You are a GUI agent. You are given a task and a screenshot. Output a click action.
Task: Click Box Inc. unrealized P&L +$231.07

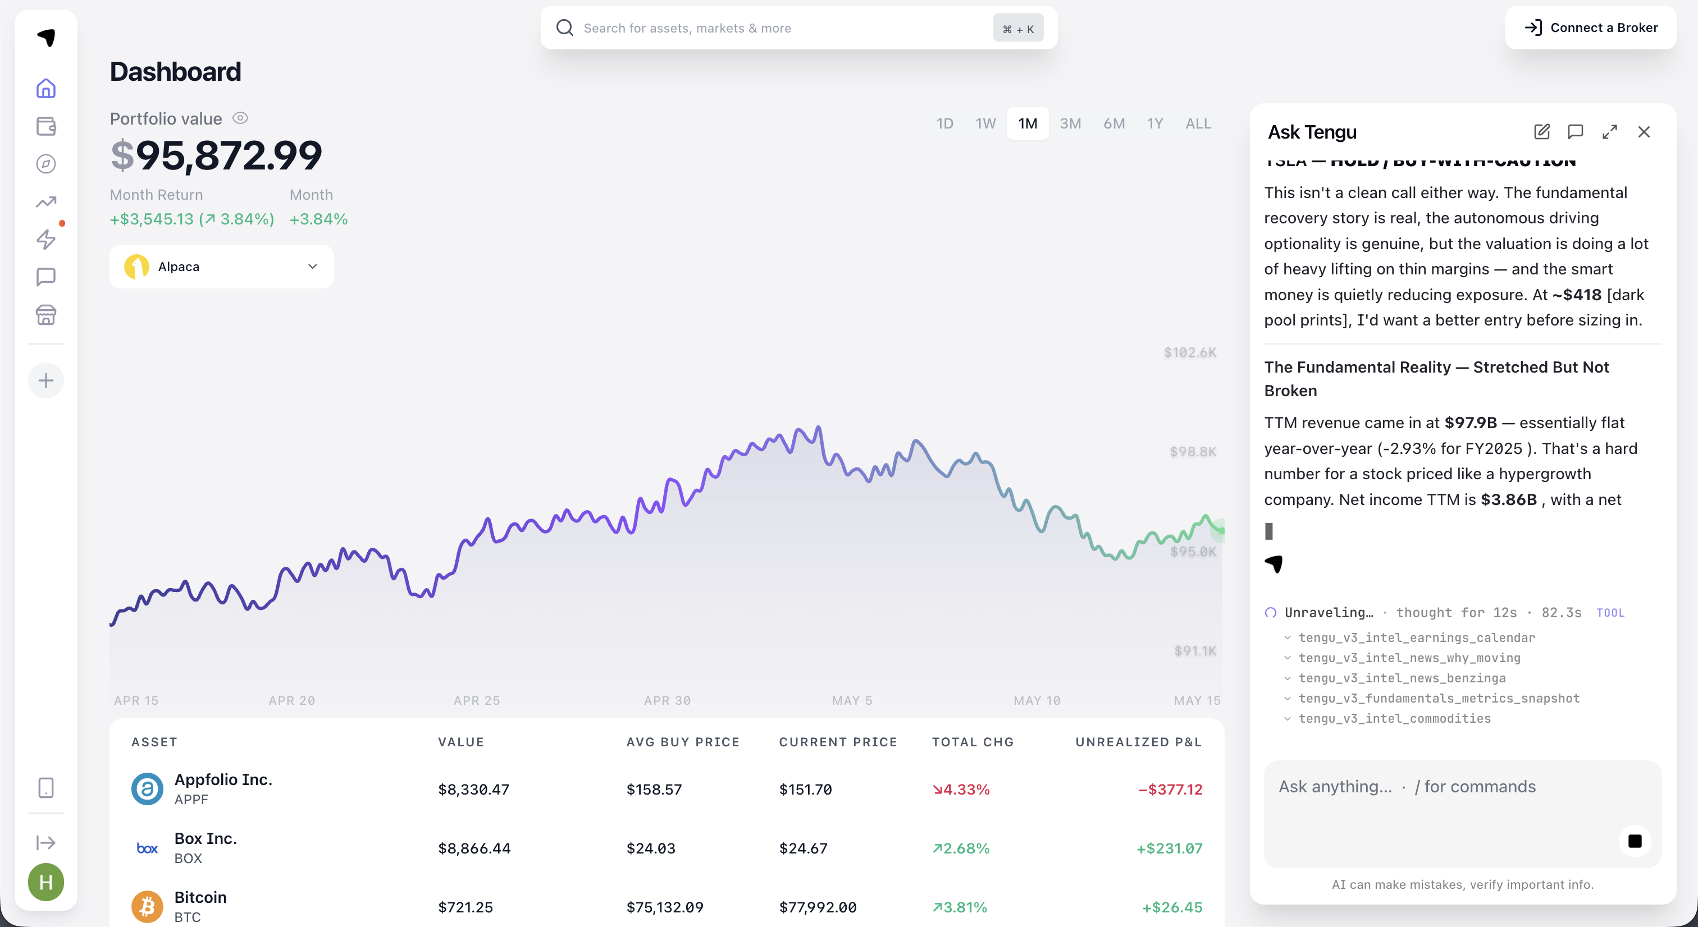[x=1170, y=848]
